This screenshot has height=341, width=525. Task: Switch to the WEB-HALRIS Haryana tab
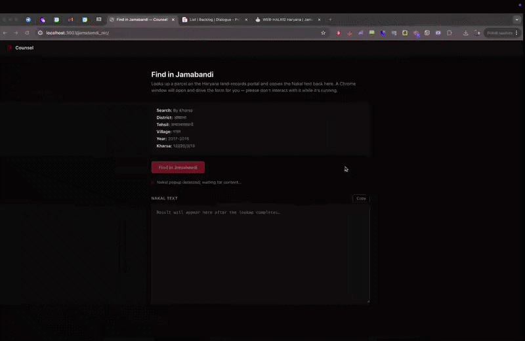(x=287, y=20)
